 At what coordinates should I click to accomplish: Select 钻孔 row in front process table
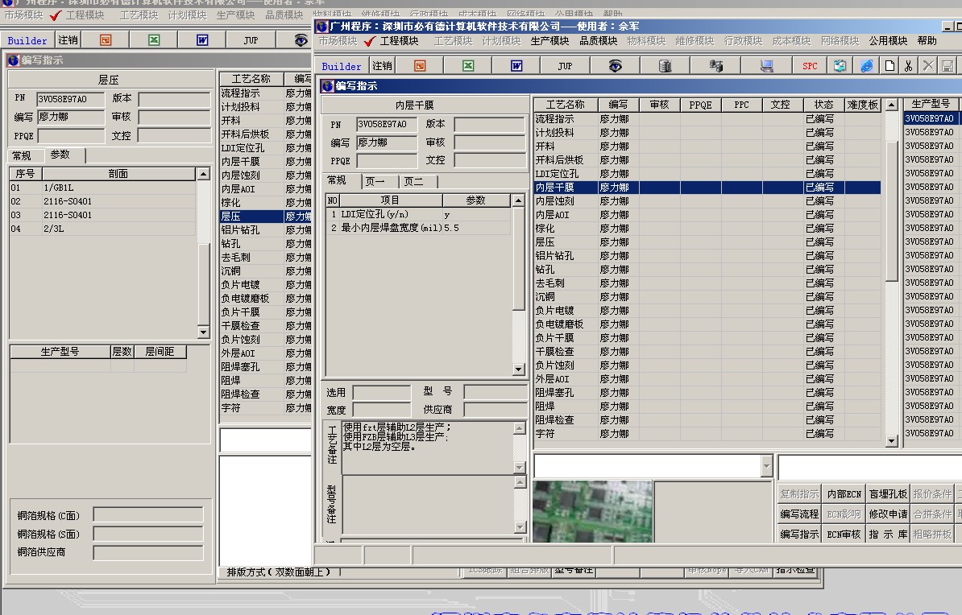click(707, 269)
